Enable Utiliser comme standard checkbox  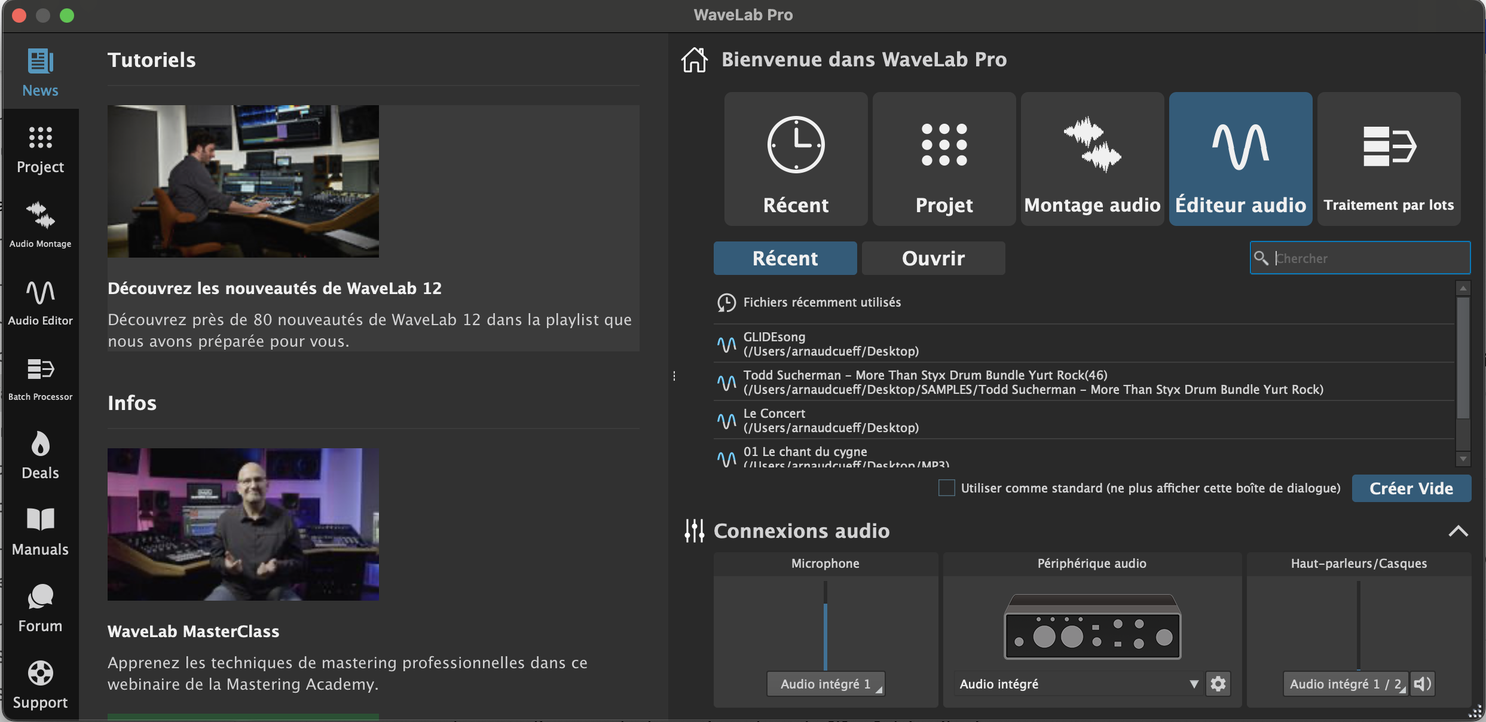coord(946,488)
